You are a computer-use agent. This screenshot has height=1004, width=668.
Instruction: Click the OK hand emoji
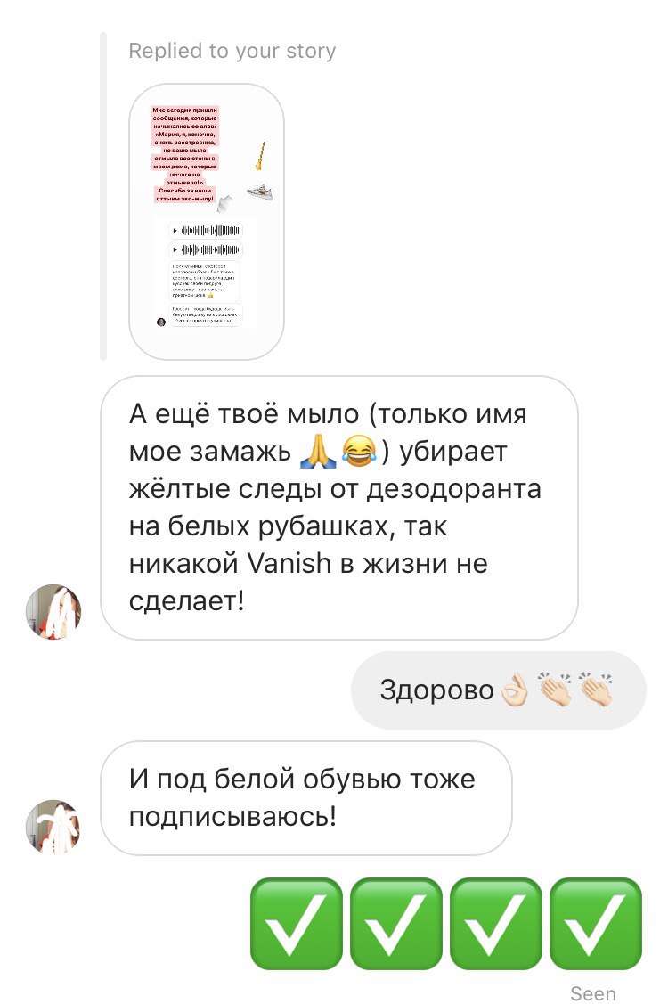515,690
